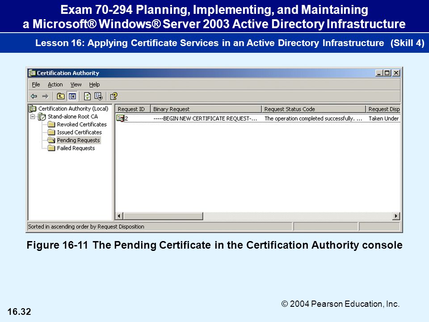429x322 pixels.
Task: Sort by Request ID column header
Action: coord(133,109)
